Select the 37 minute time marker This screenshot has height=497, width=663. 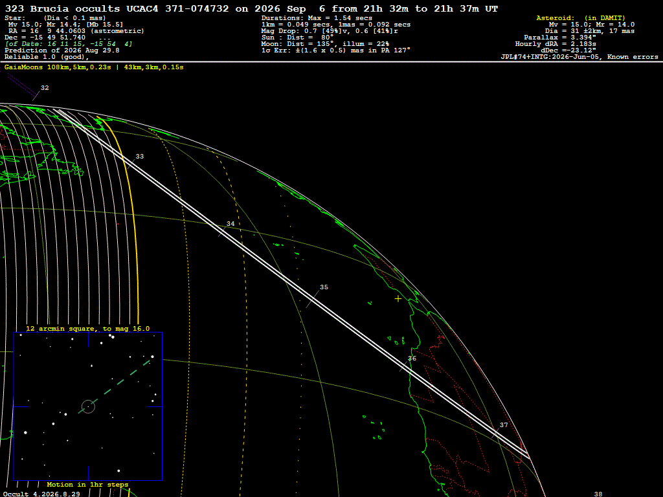504,425
